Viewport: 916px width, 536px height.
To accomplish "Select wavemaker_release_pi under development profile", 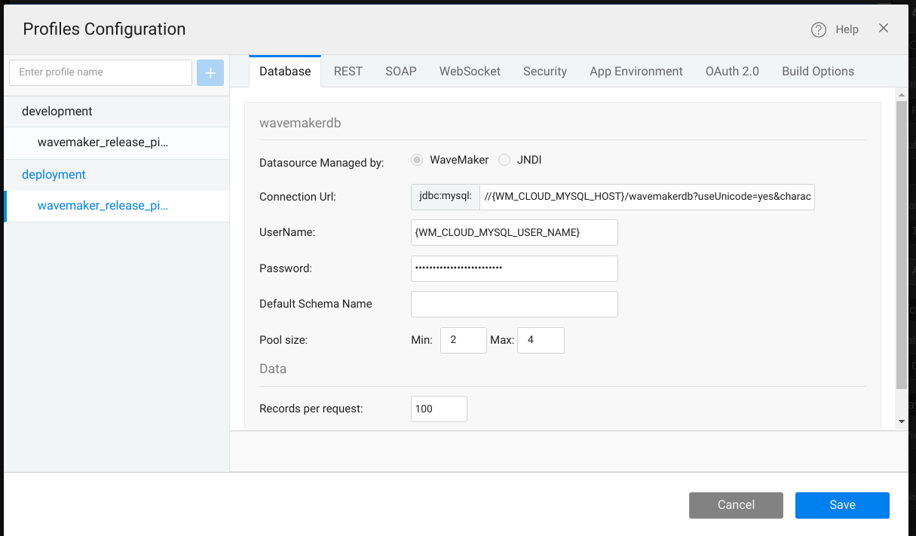I will (103, 142).
